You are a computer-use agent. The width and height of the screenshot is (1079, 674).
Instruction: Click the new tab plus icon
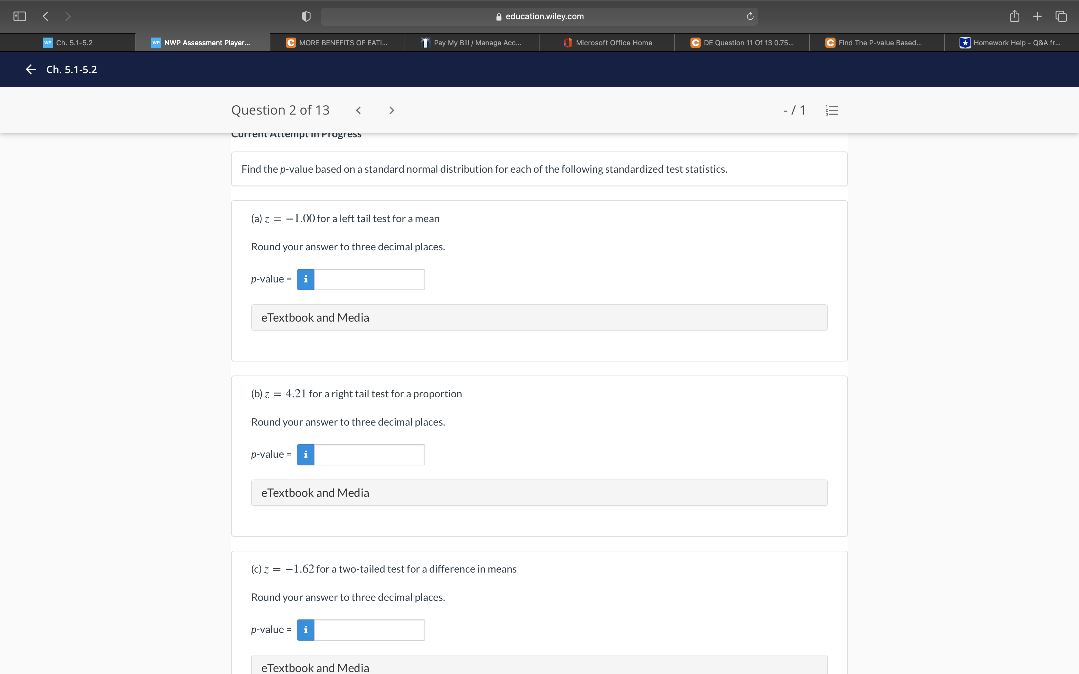pyautogui.click(x=1037, y=16)
